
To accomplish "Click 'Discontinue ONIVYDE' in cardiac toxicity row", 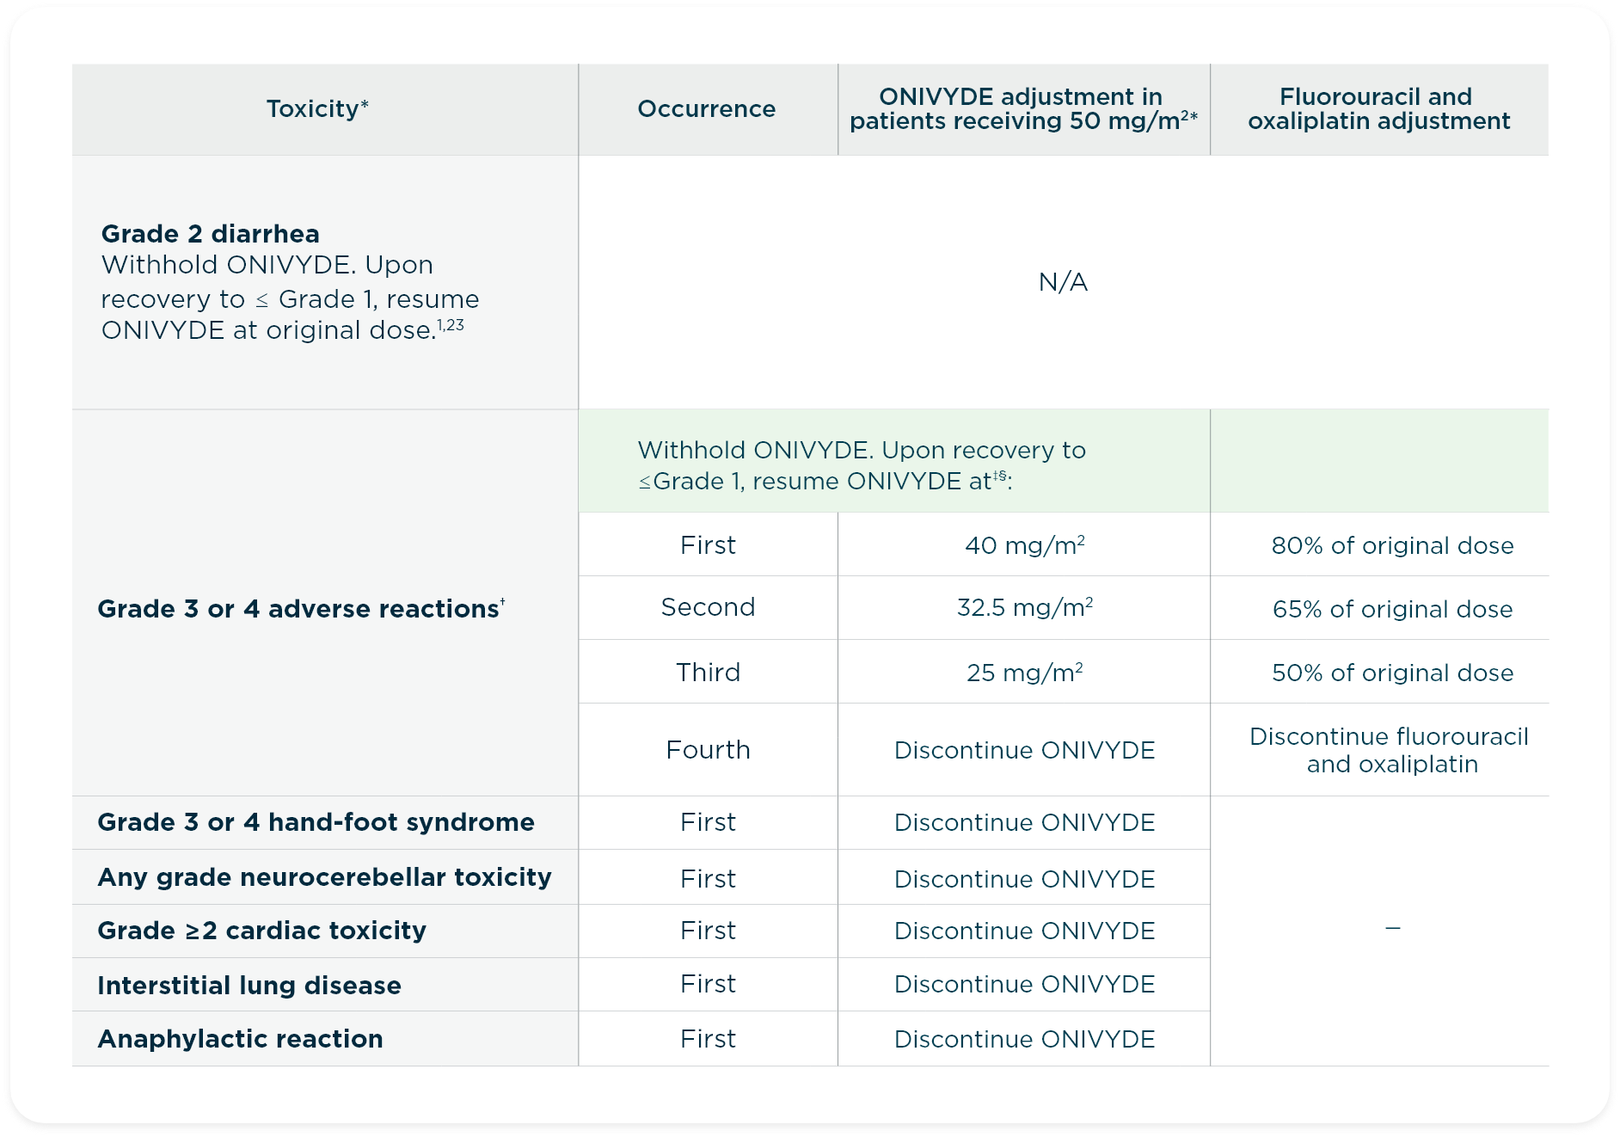I will tap(1024, 931).
